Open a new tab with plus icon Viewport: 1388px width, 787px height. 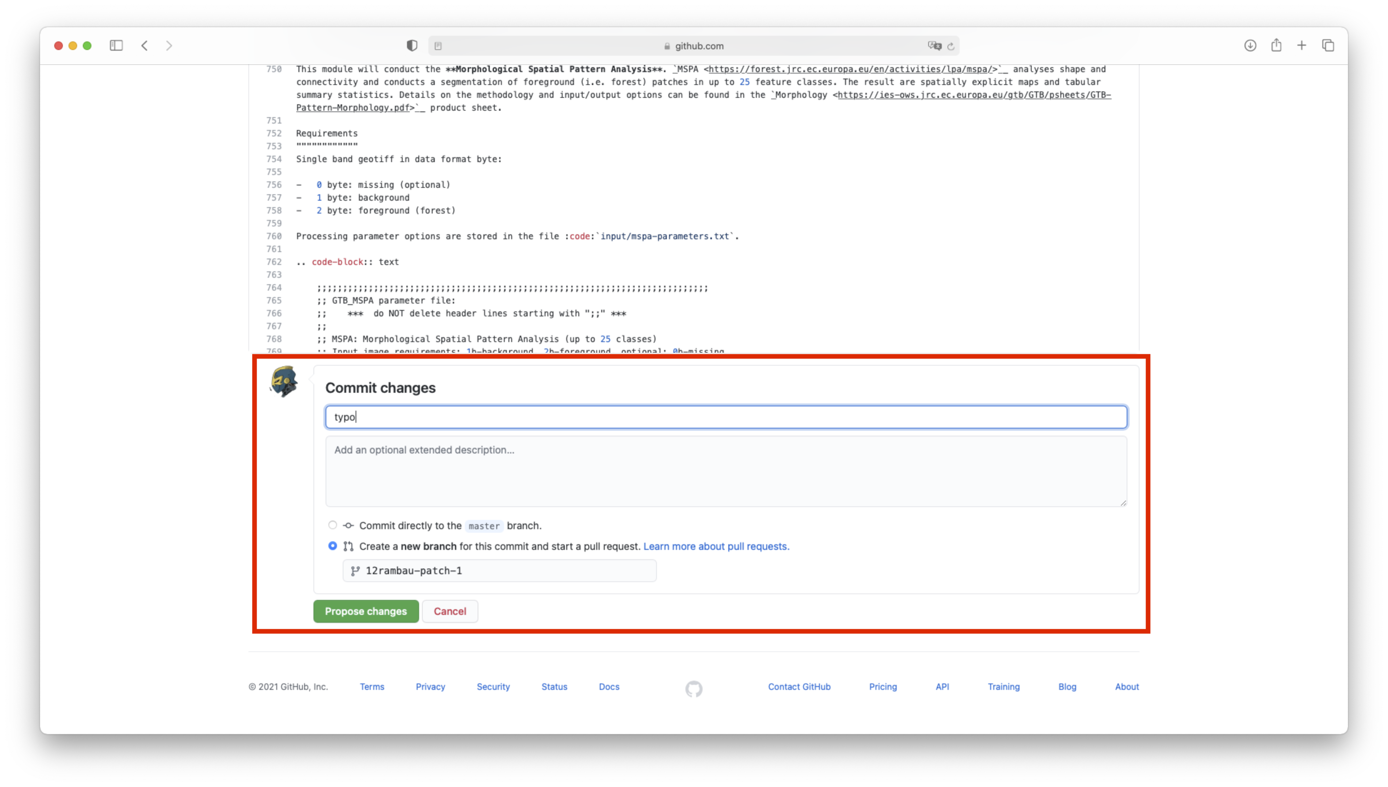[x=1302, y=45]
